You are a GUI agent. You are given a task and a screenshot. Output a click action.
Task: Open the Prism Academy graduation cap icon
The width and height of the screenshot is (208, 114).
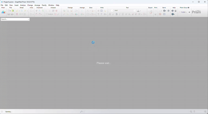(173, 11)
